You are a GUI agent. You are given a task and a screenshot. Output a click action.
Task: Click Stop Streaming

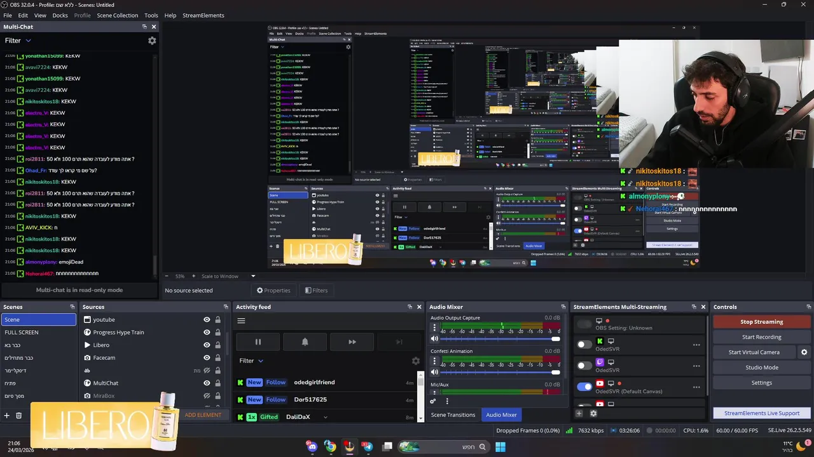(761, 322)
